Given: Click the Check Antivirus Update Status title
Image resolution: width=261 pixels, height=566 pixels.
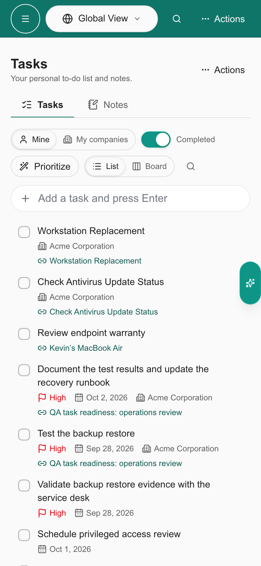Looking at the screenshot, I should tap(101, 282).
